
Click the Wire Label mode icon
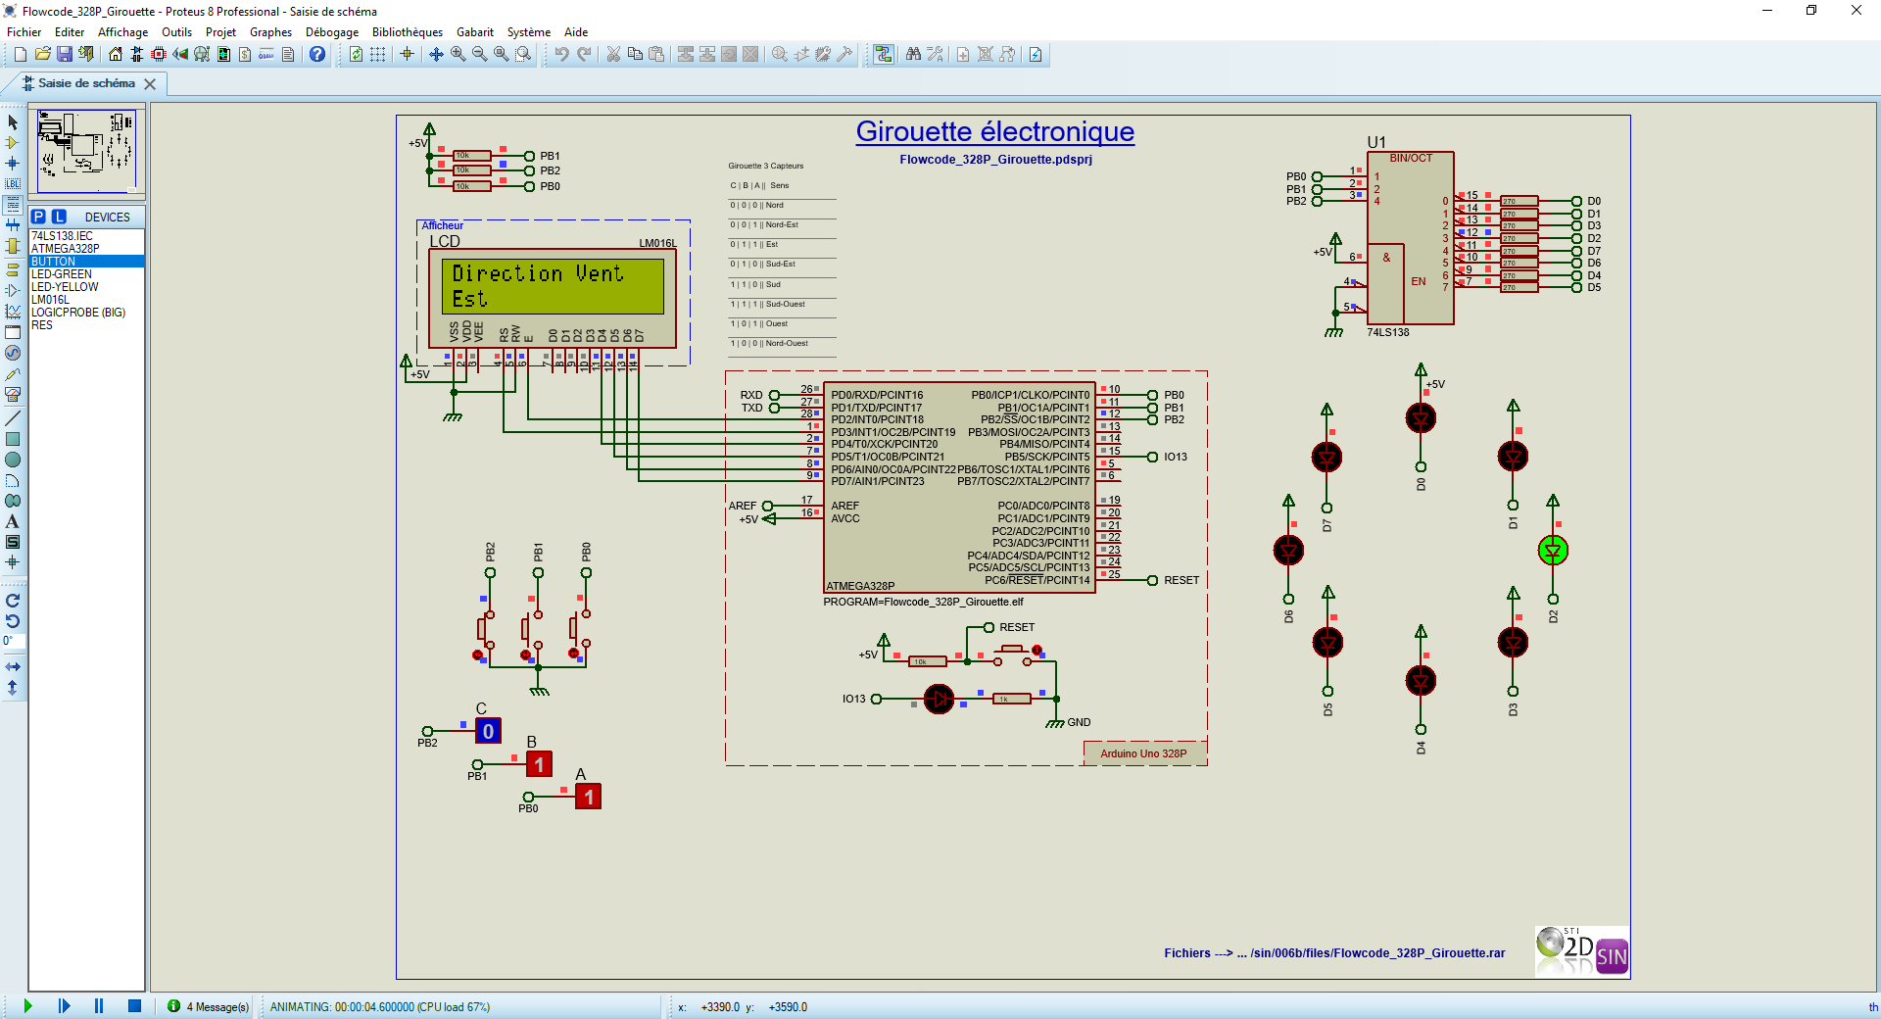(13, 183)
